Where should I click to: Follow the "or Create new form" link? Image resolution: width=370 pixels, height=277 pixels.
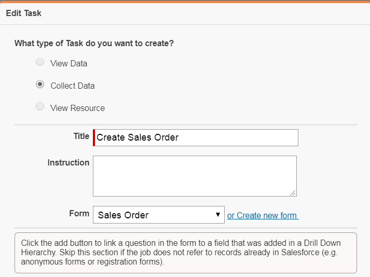click(x=263, y=215)
